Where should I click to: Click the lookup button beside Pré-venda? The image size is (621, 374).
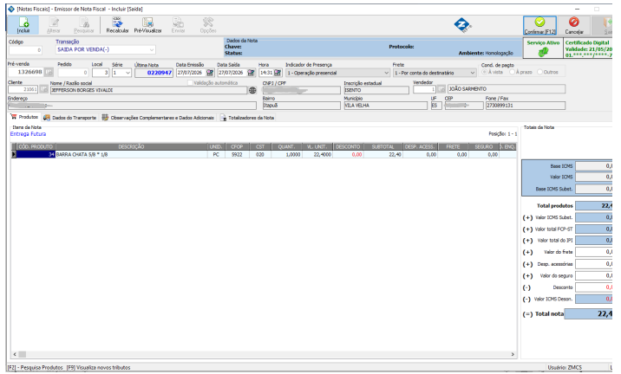coord(49,72)
